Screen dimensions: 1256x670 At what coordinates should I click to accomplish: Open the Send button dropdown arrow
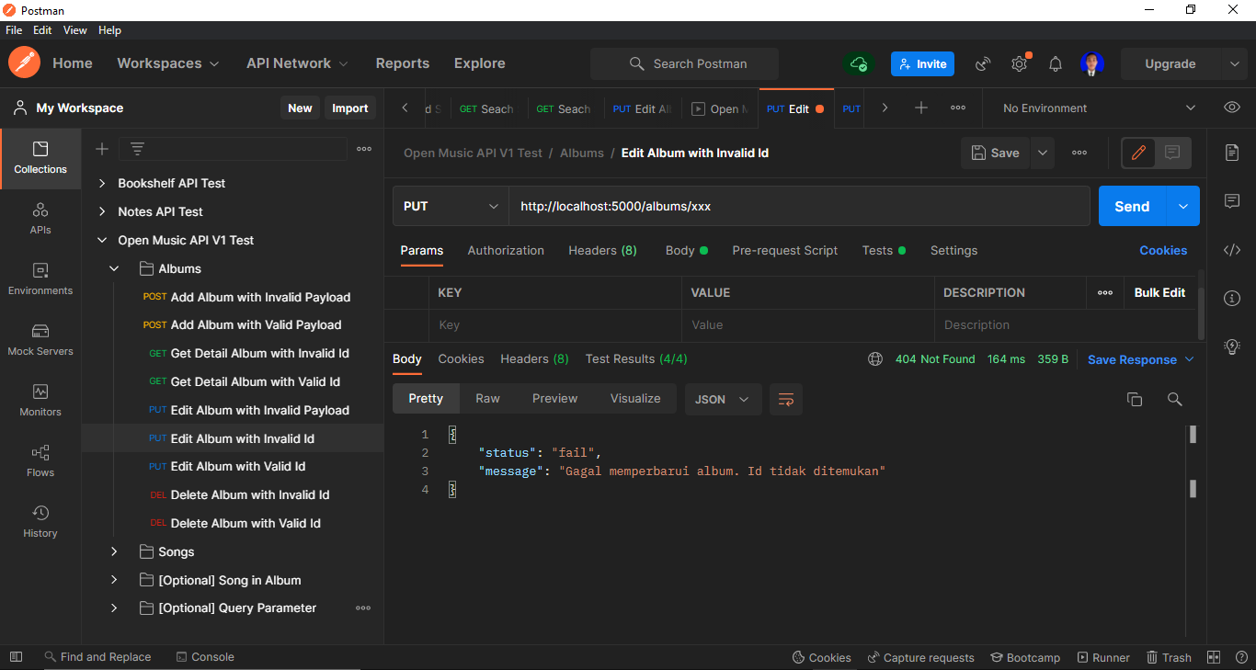click(1182, 206)
